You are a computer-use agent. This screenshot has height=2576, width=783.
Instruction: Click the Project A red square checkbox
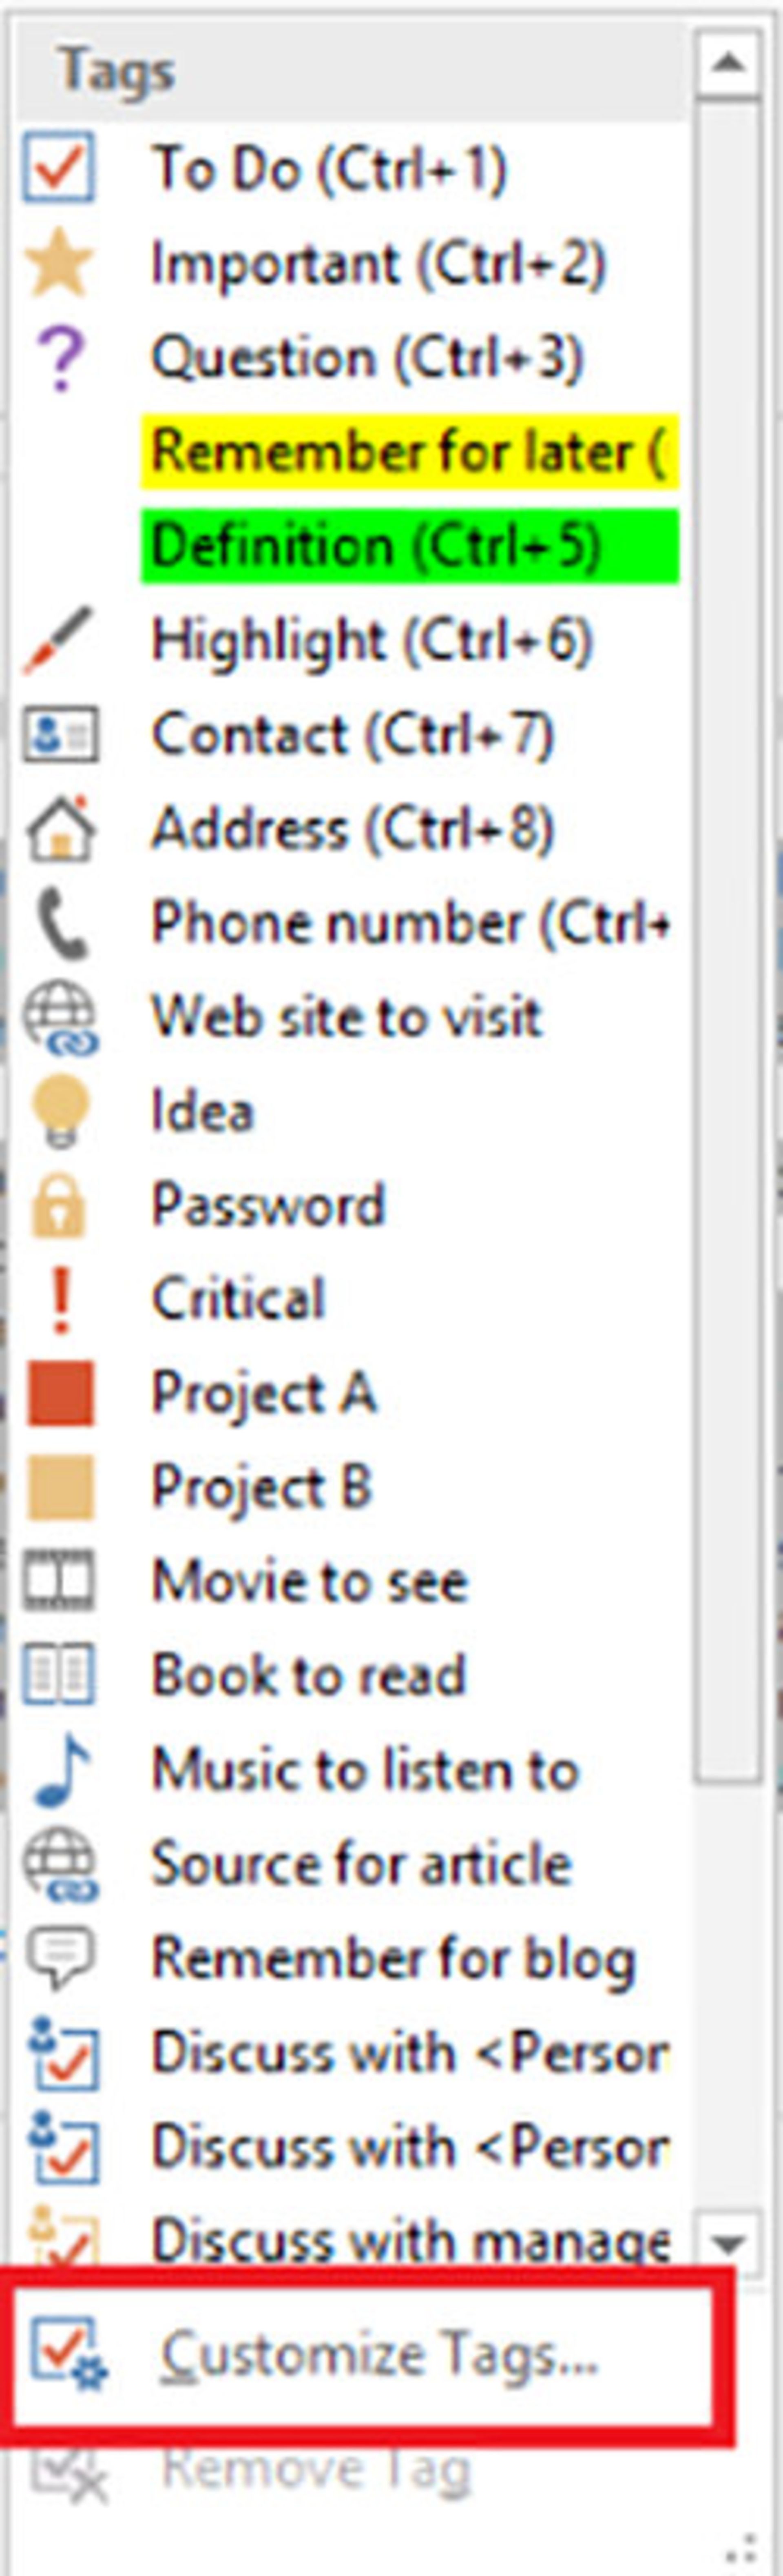[x=60, y=1393]
